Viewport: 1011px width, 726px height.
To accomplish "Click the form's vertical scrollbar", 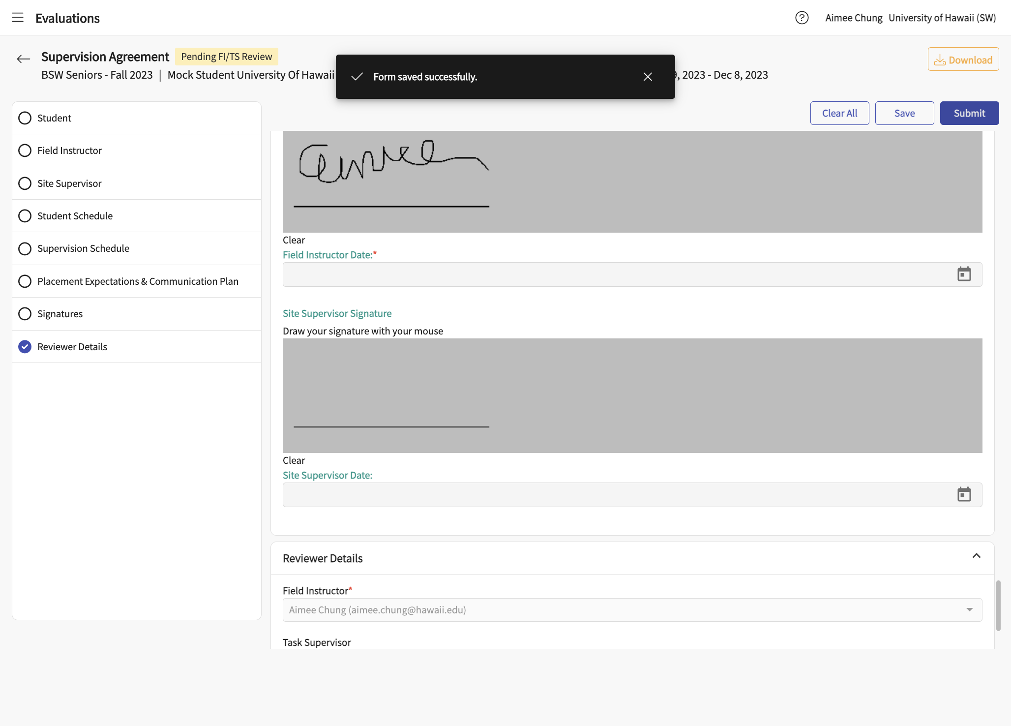I will tap(998, 605).
